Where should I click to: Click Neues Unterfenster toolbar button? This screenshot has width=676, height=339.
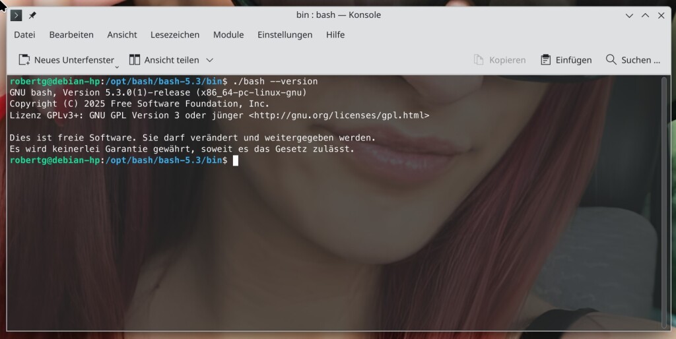point(66,60)
